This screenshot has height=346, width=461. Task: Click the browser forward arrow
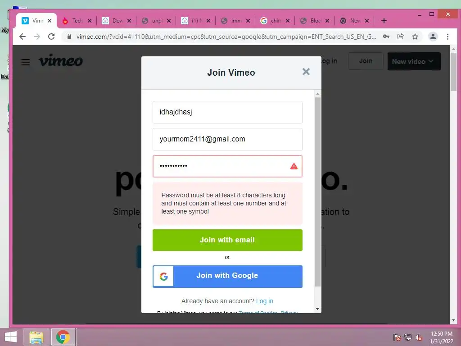(x=37, y=36)
